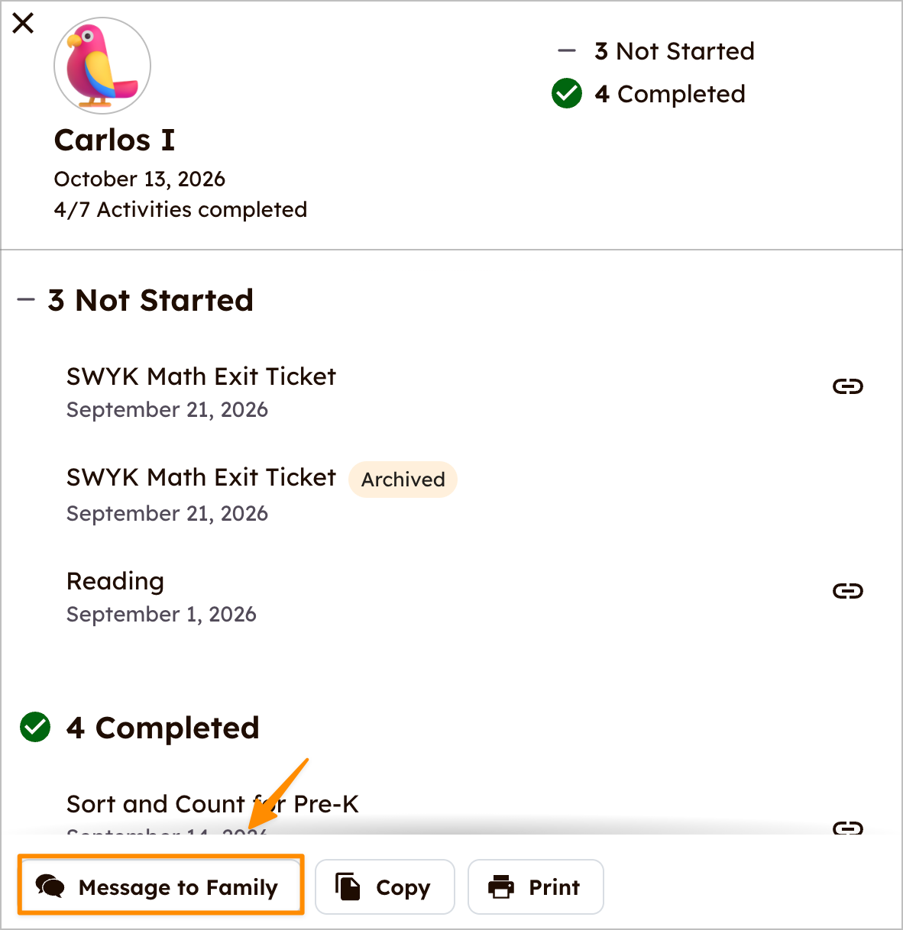Collapse the 4 Completed section heading
Viewport: 903px width, 930px height.
(140, 728)
